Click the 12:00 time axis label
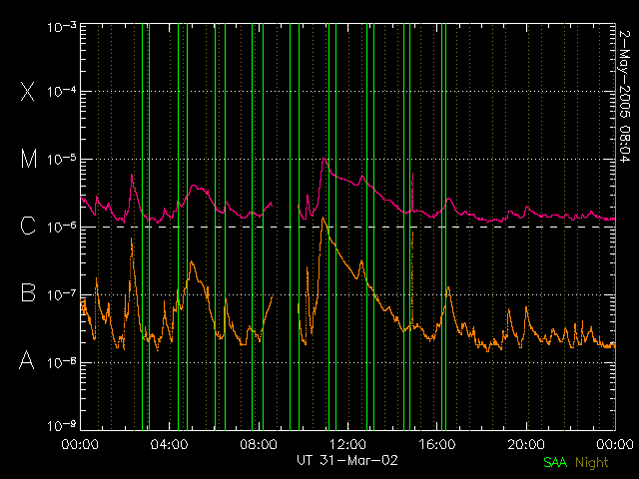 pos(347,444)
